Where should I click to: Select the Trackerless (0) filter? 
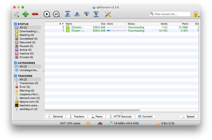coord(28,83)
